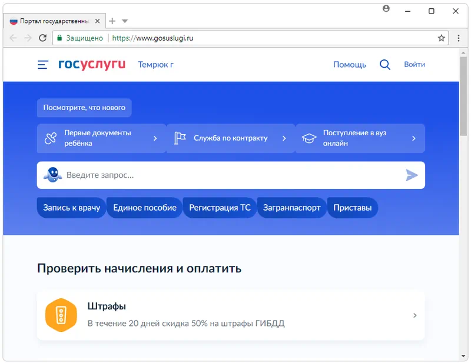Select the Портал государственных browser tab
This screenshot has height=363, width=471.
(54, 21)
